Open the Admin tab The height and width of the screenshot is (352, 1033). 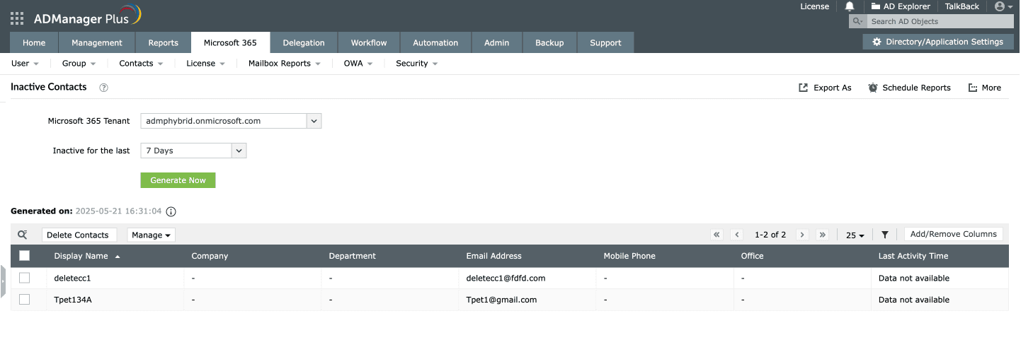(496, 42)
